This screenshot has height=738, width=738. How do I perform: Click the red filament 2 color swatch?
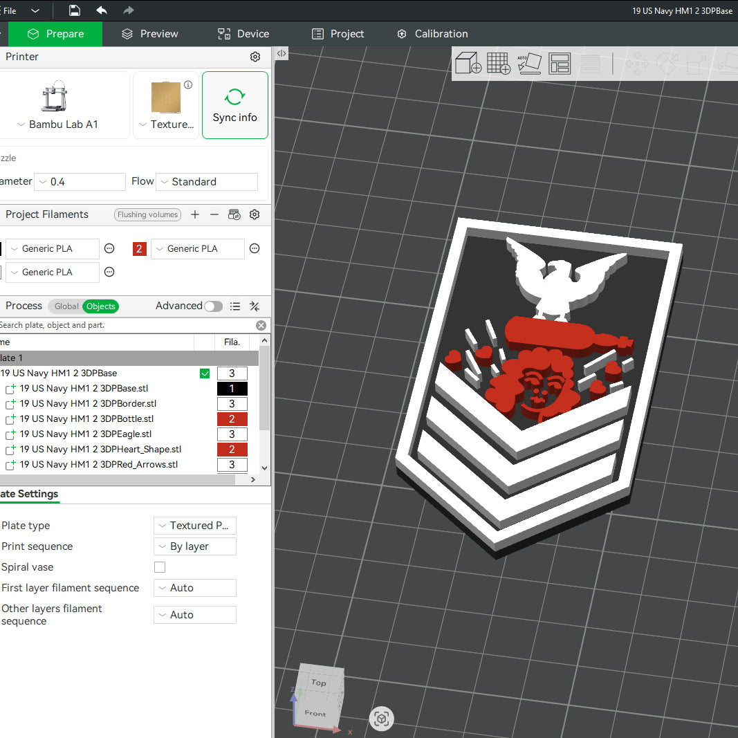pos(139,249)
